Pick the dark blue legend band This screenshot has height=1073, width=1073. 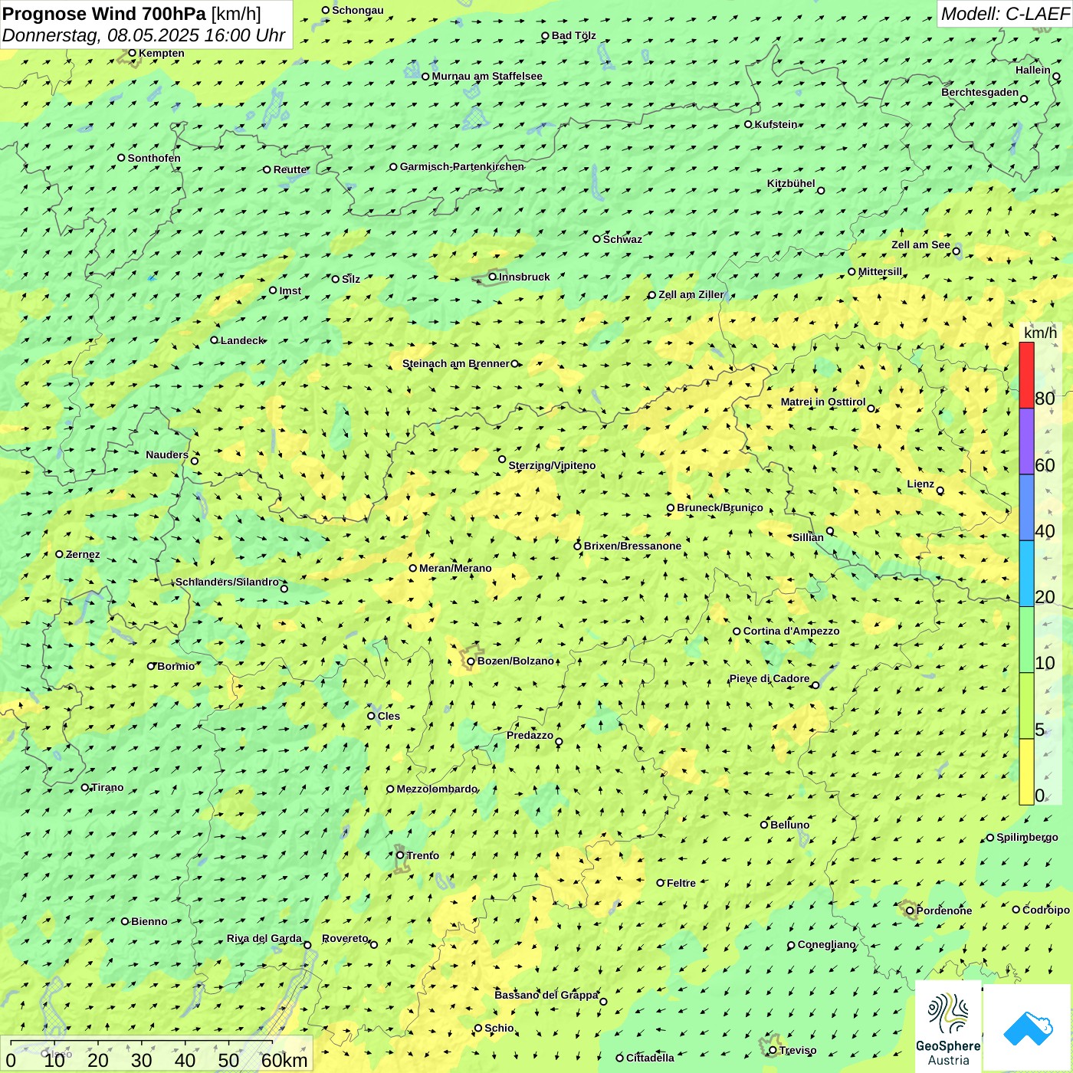[x=1026, y=508]
